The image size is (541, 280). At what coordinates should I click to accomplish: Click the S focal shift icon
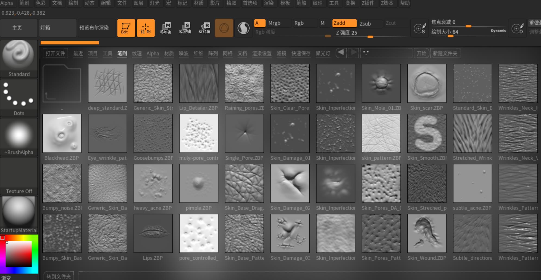point(420,28)
